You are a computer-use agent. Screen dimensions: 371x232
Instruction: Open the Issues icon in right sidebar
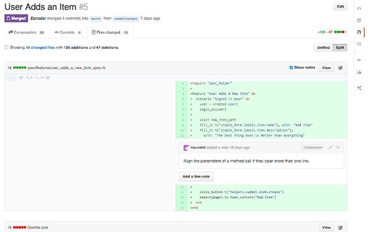359,20
